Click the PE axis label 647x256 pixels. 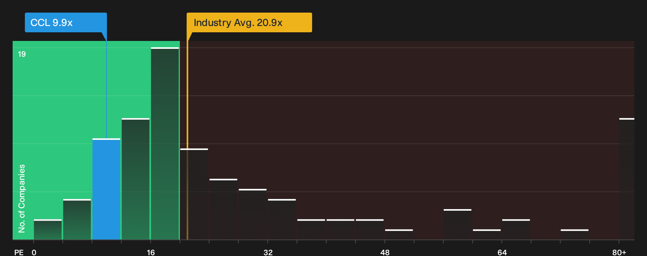click(19, 252)
